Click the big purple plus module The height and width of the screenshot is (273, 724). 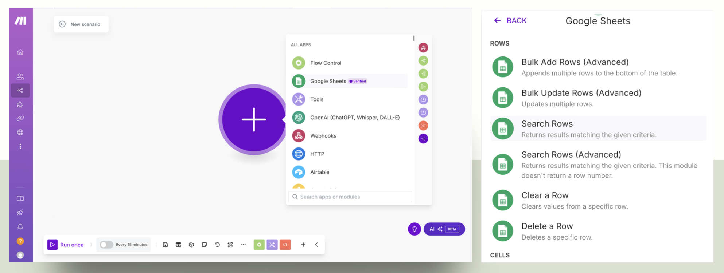(254, 119)
